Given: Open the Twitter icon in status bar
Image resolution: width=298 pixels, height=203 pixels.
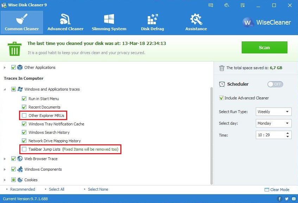Looking at the screenshot, I should pos(287,199).
